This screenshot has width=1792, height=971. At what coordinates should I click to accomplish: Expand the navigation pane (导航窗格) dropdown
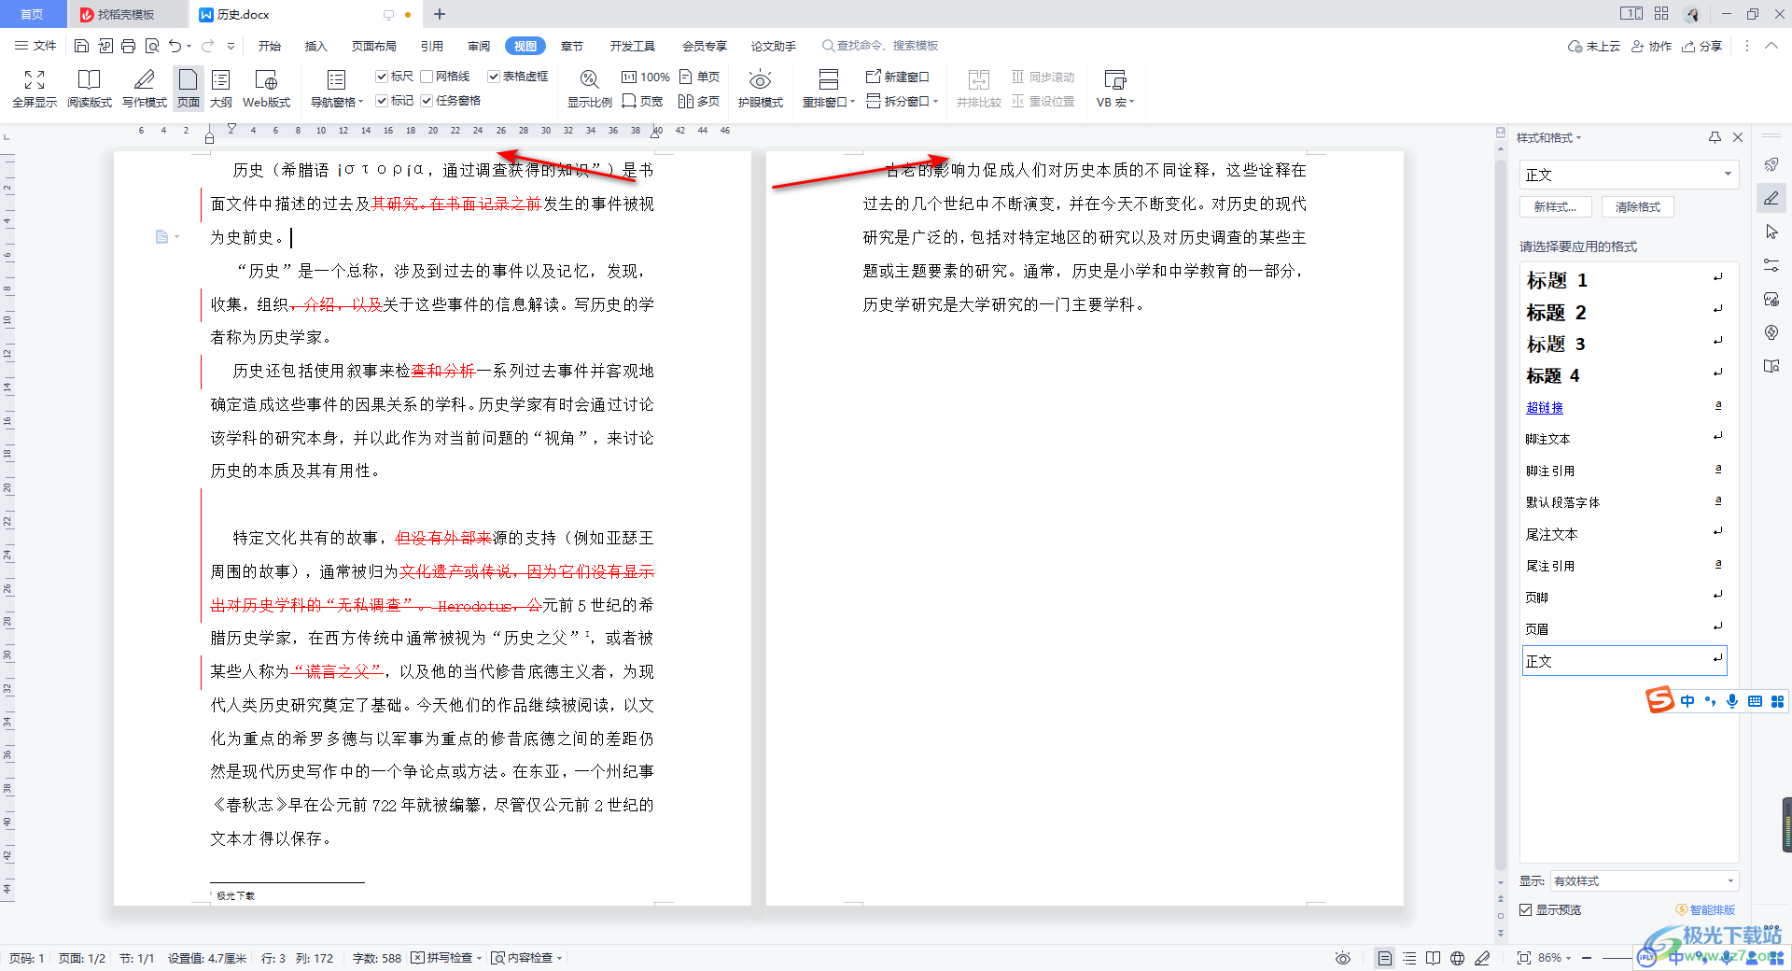337,102
